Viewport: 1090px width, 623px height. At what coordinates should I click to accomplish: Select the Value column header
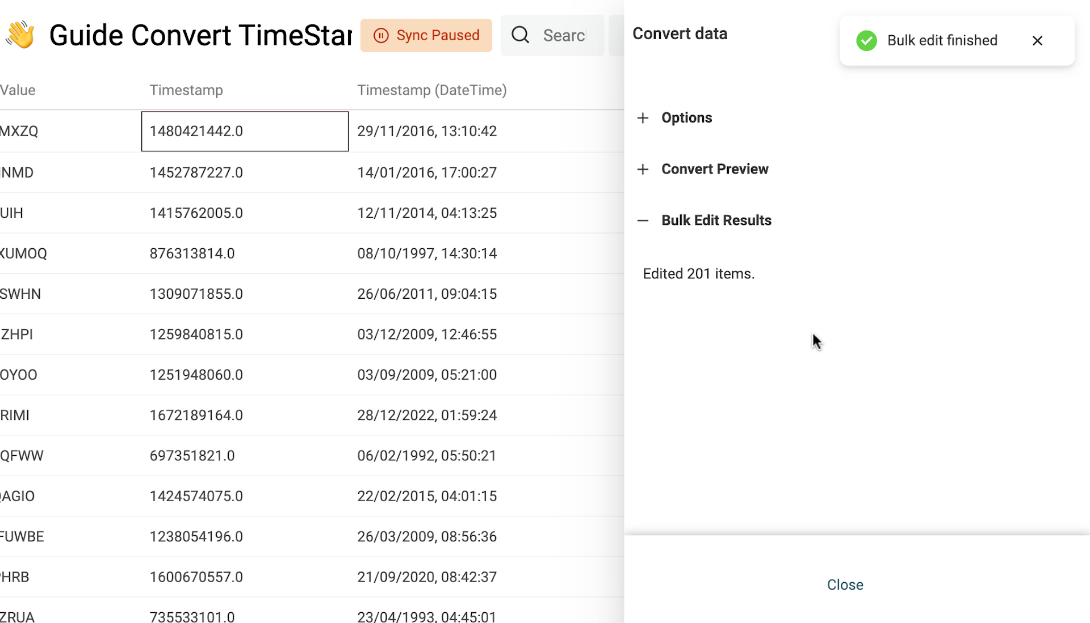click(x=18, y=90)
